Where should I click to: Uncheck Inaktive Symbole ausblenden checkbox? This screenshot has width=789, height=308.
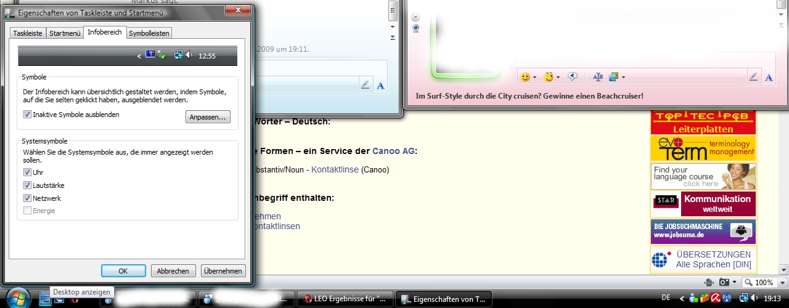pos(27,115)
